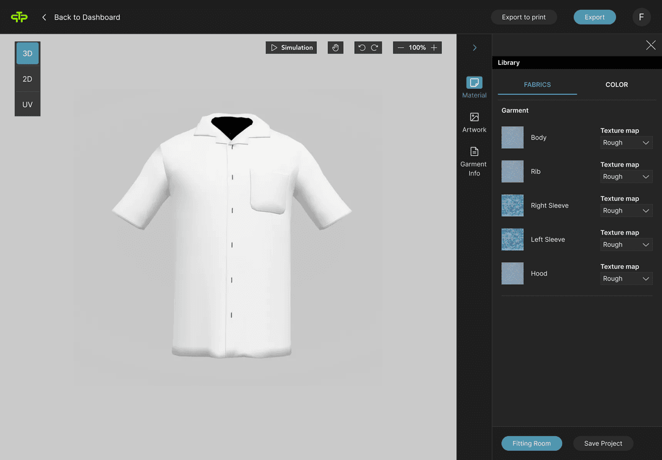Viewport: 662px width, 460px height.
Task: Click the redo arrow icon
Action: 375,47
